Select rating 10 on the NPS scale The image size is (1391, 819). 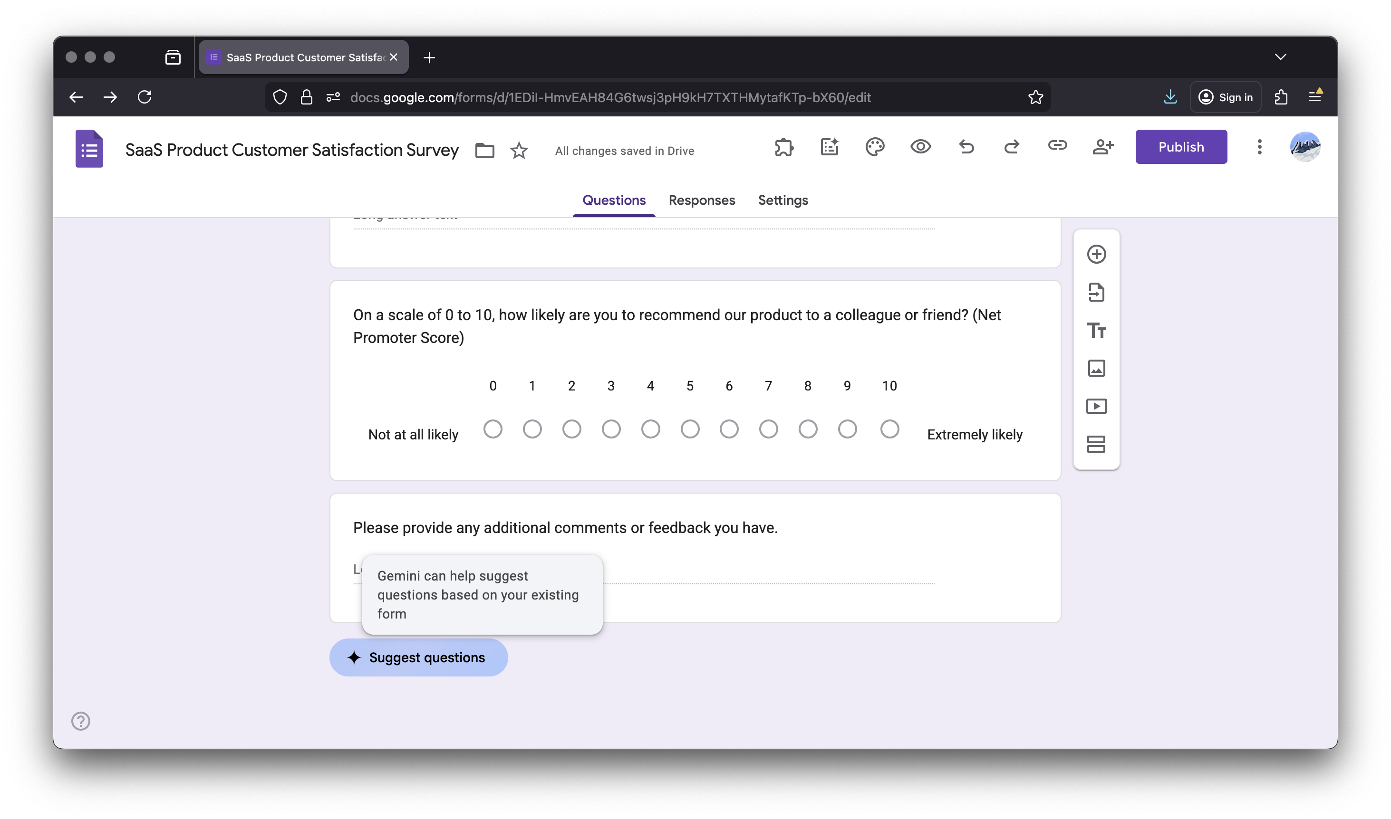coord(889,428)
